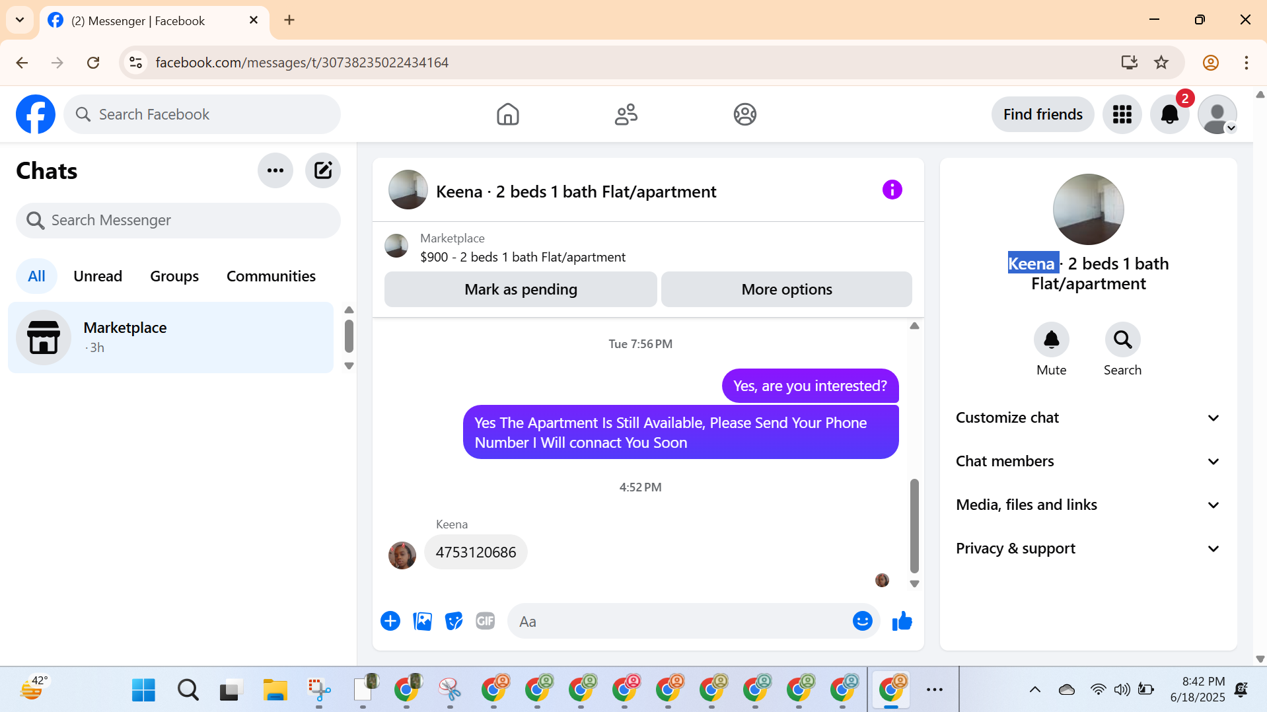Open File Explorer from taskbar
The image size is (1267, 712).
tap(275, 690)
